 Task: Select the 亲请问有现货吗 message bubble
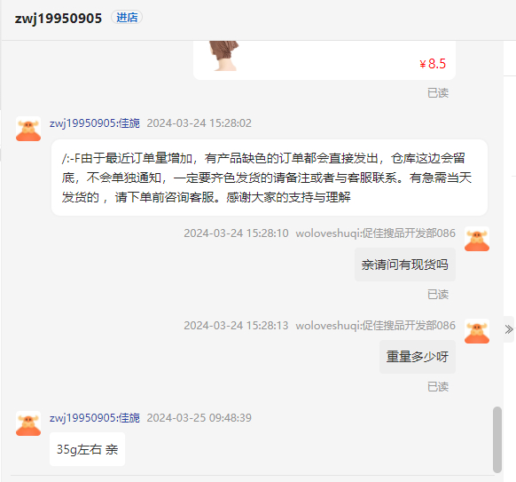coord(405,265)
